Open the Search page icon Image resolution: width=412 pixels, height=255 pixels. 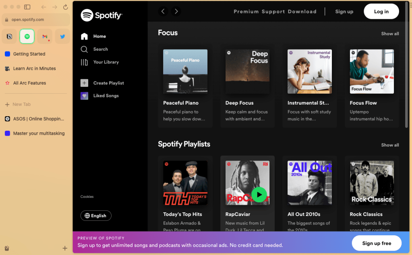(x=84, y=49)
